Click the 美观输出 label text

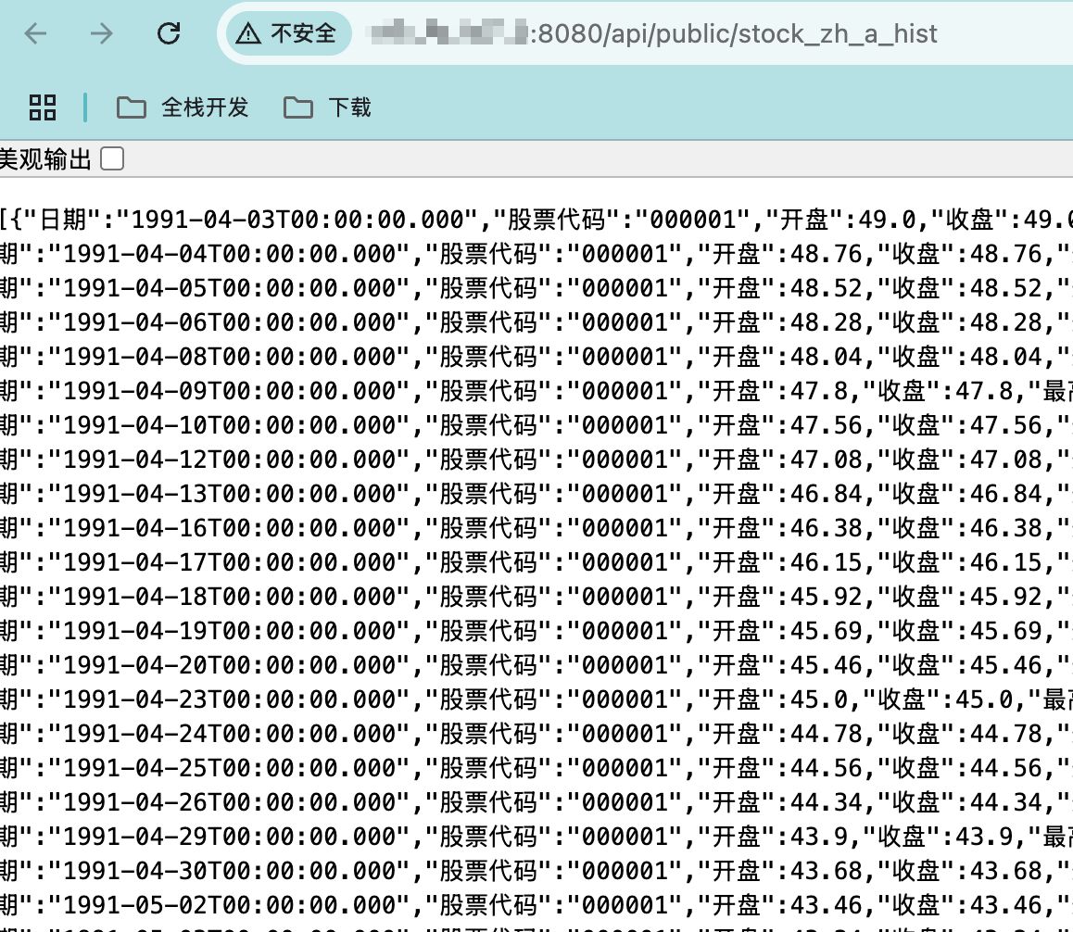[44, 159]
